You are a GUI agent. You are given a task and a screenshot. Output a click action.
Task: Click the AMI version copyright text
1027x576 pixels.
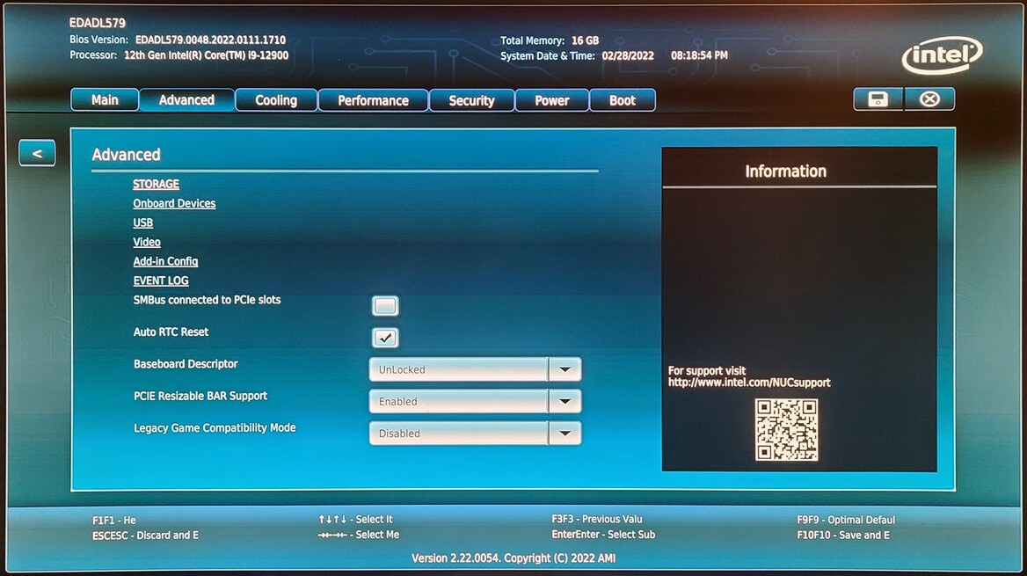[x=513, y=558]
